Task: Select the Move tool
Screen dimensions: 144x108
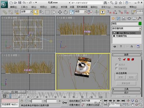Action: point(60,12)
